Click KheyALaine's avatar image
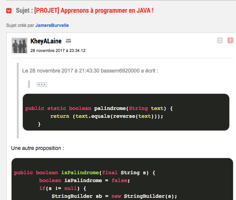 19,45
